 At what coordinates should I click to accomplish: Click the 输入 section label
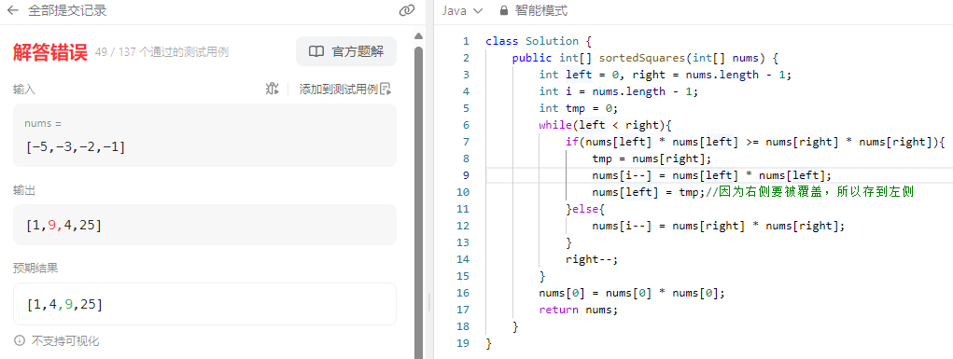pyautogui.click(x=24, y=90)
